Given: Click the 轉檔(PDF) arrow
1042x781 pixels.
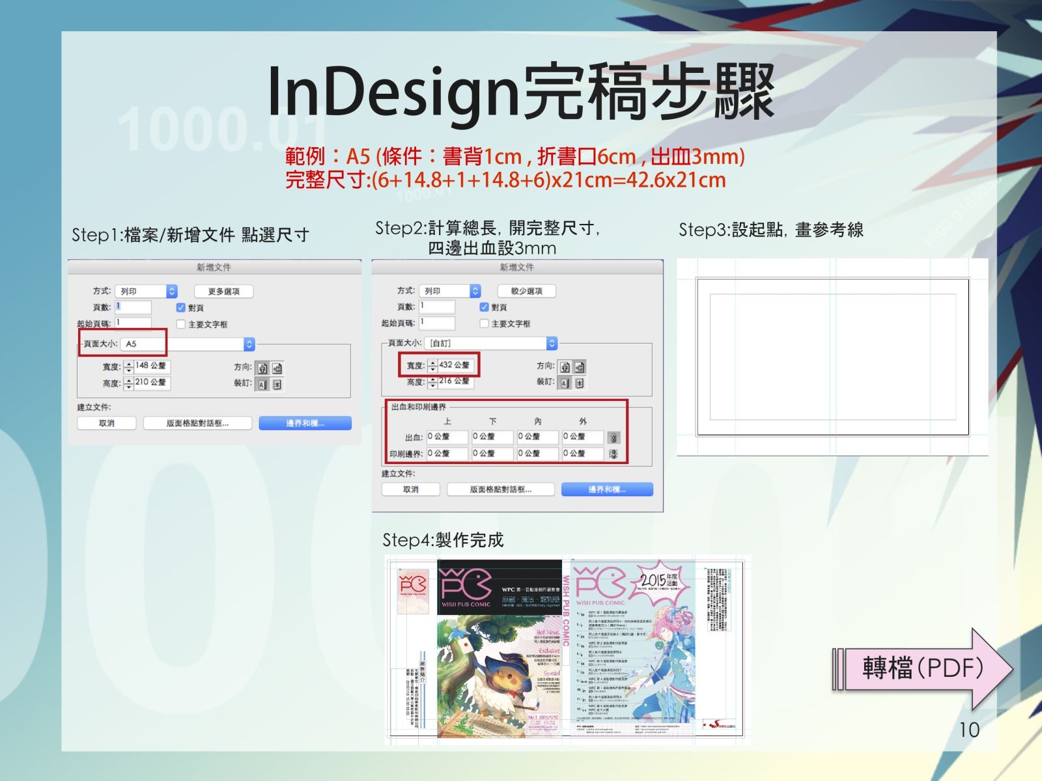Looking at the screenshot, I should 922,668.
